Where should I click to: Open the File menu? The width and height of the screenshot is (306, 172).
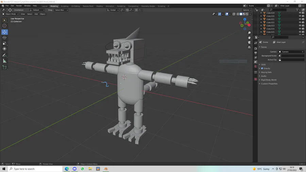click(7, 6)
